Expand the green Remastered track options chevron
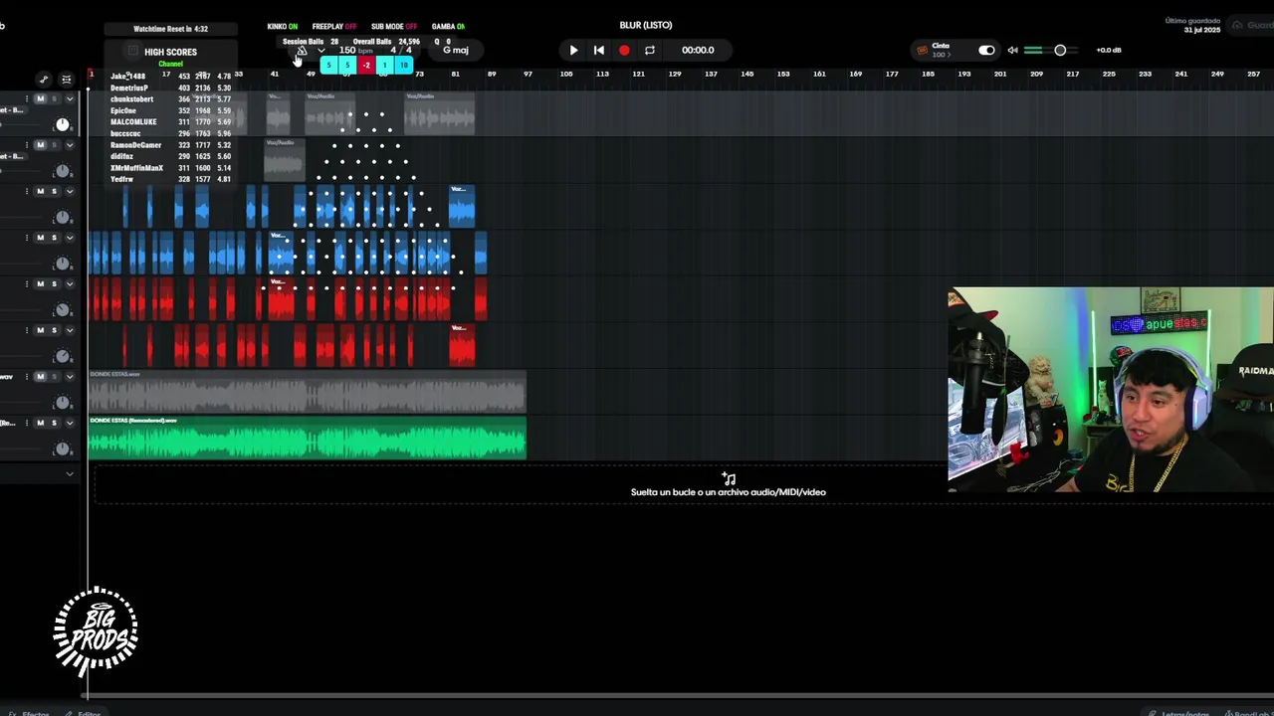Screen dimensions: 1274x716 click(70, 423)
